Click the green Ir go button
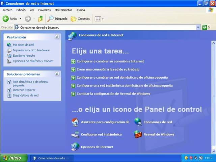 (205, 27)
